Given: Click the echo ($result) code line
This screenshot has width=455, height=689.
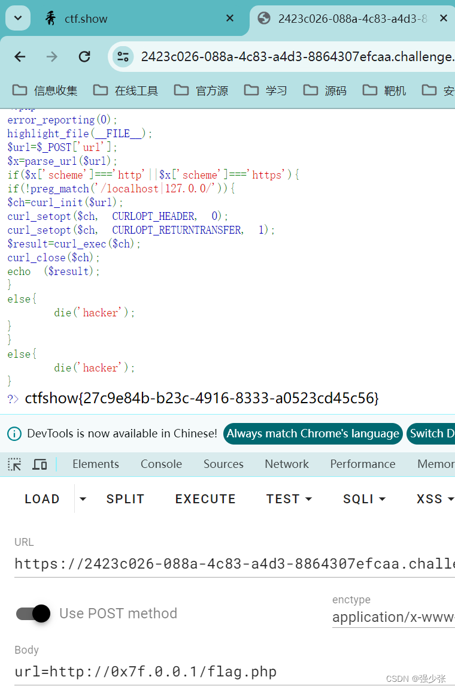Looking at the screenshot, I should click(53, 271).
